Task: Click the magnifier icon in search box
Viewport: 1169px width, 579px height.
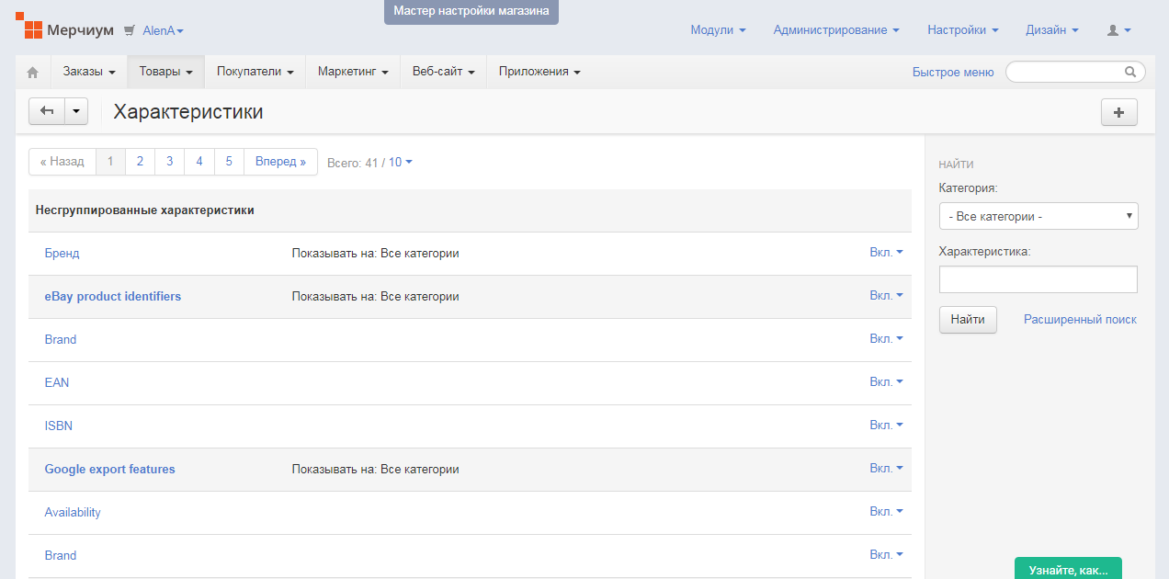Action: (x=1130, y=72)
